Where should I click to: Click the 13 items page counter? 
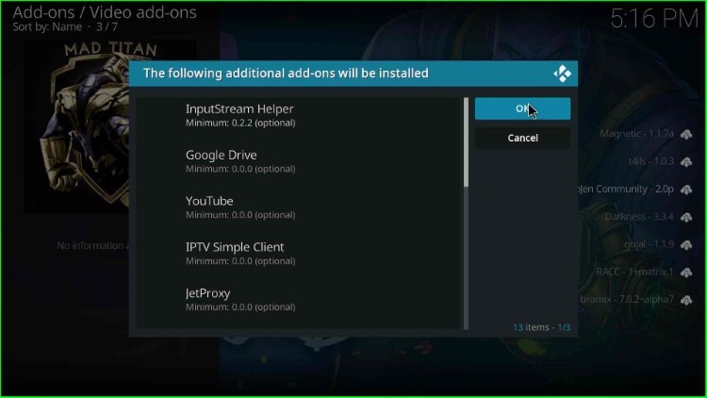pyautogui.click(x=541, y=327)
